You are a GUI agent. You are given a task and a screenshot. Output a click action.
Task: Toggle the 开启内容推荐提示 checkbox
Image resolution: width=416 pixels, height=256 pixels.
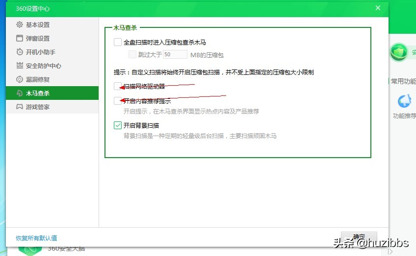[118, 101]
